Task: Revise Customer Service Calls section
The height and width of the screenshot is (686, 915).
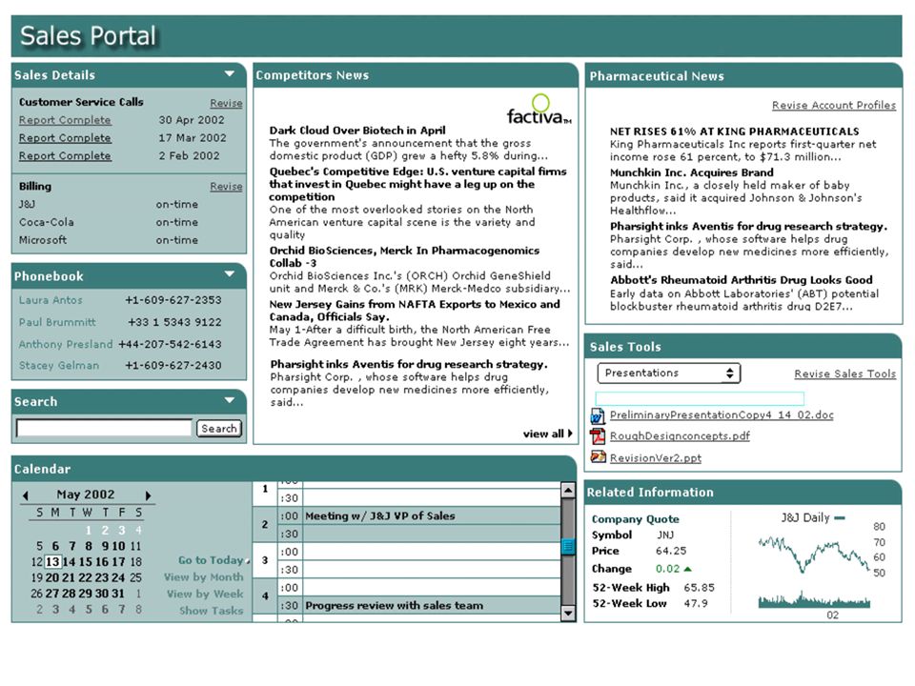Action: click(x=227, y=103)
